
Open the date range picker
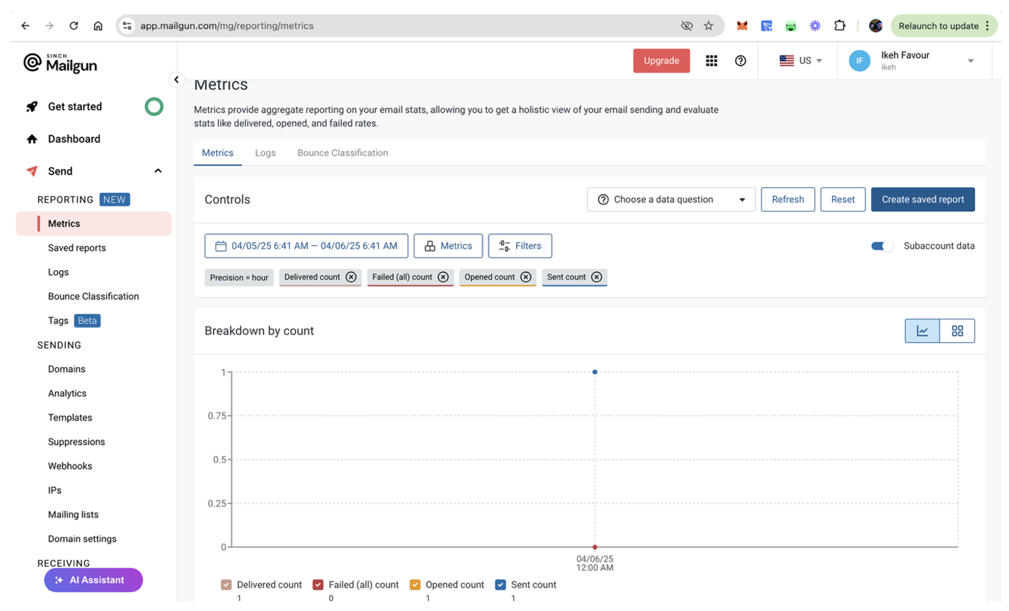[x=306, y=246]
